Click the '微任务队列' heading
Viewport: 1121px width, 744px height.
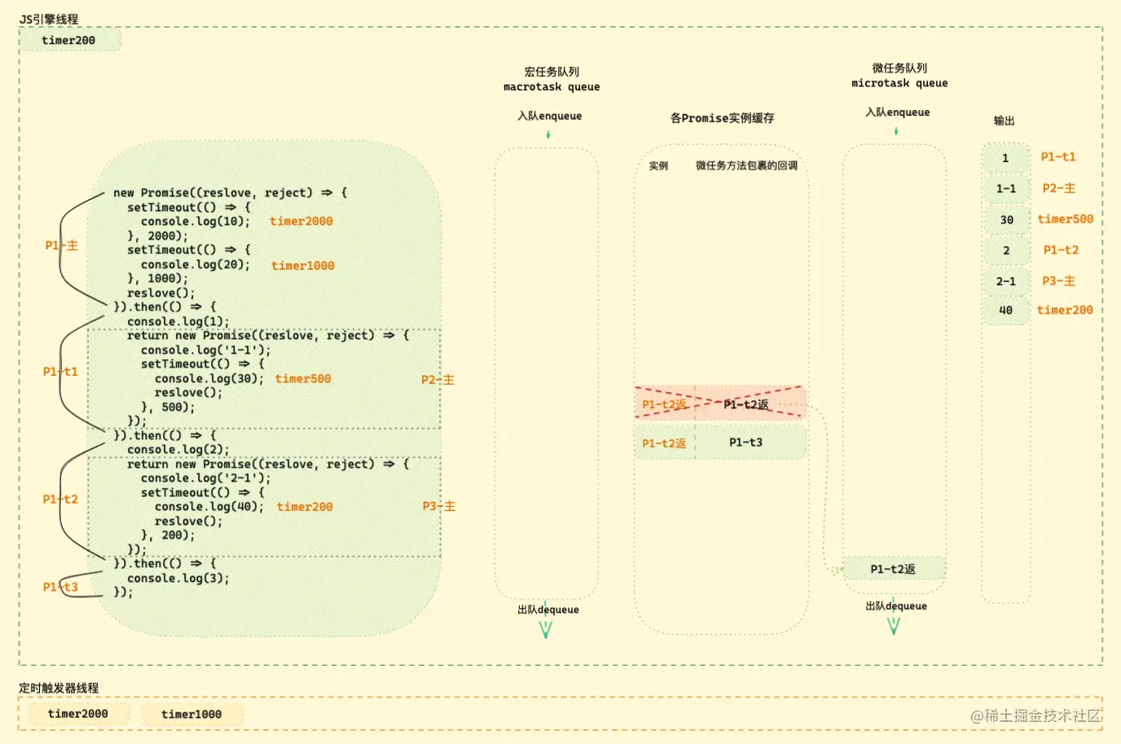(899, 68)
